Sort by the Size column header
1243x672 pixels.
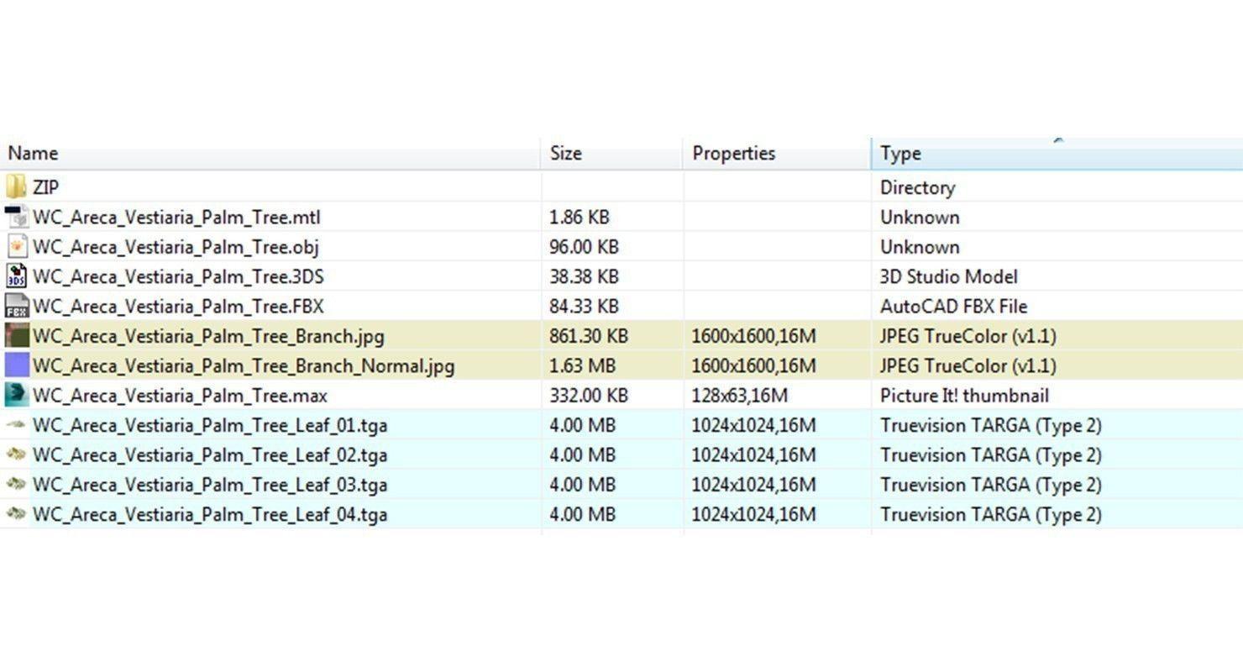point(565,154)
